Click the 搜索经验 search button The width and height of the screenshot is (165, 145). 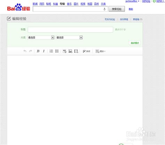click(117, 9)
